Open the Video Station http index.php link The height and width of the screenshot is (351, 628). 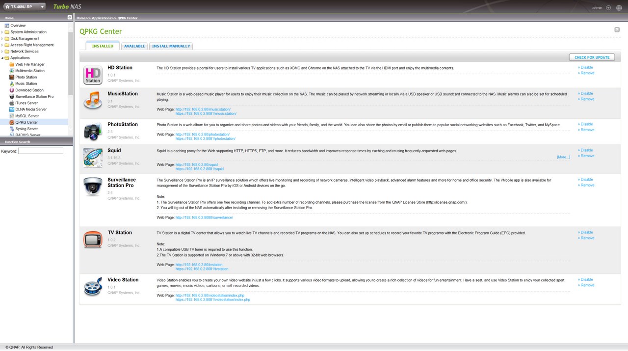click(210, 296)
